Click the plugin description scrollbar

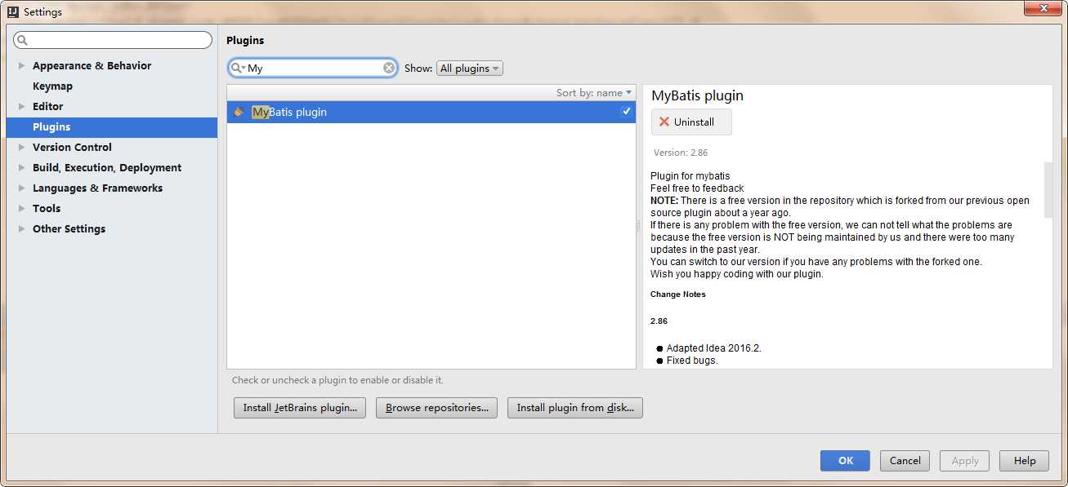(1048, 189)
